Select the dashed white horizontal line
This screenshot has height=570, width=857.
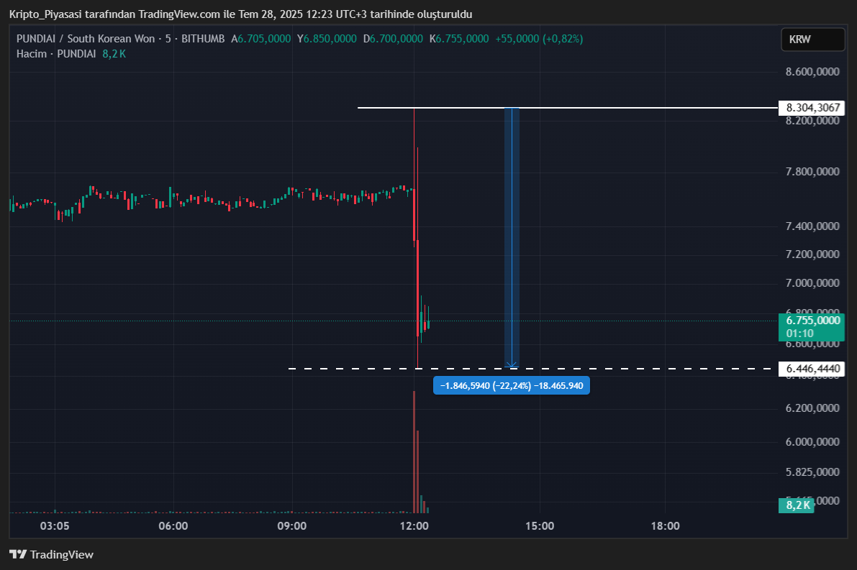(x=648, y=369)
